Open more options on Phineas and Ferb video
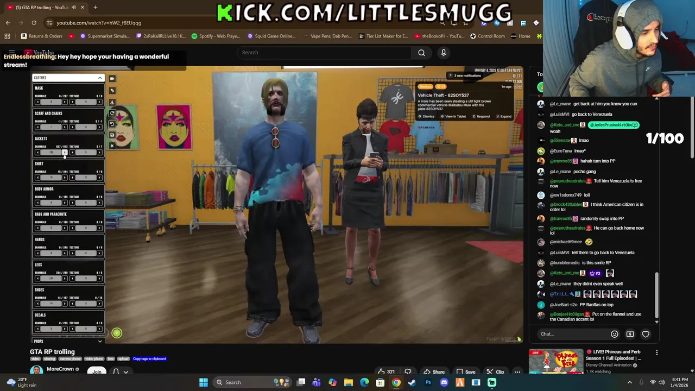695x391 pixels. pos(656,353)
